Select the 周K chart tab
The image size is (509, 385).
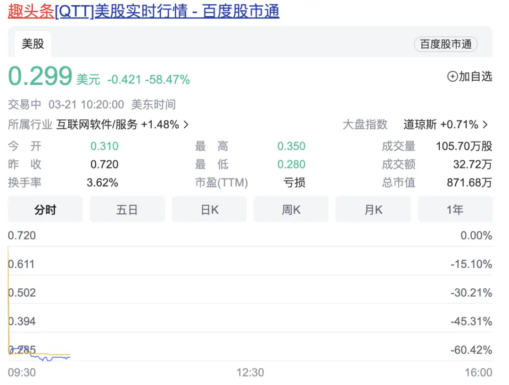pyautogui.click(x=291, y=209)
